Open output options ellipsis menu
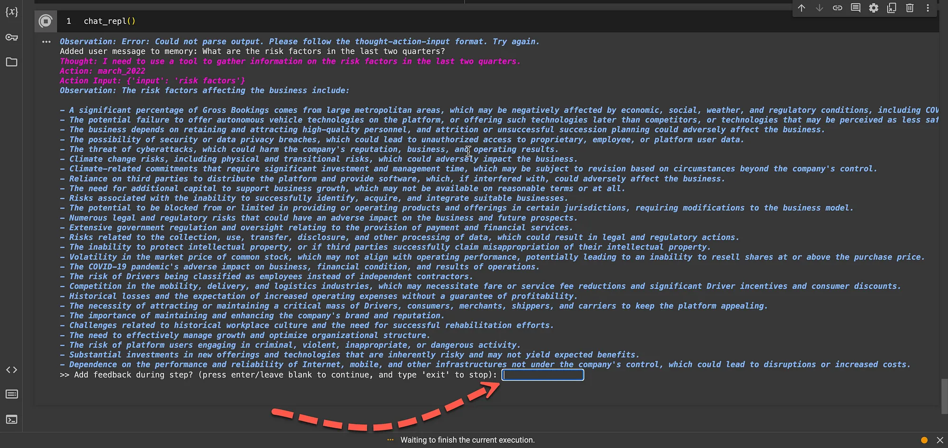948x448 pixels. click(x=46, y=42)
